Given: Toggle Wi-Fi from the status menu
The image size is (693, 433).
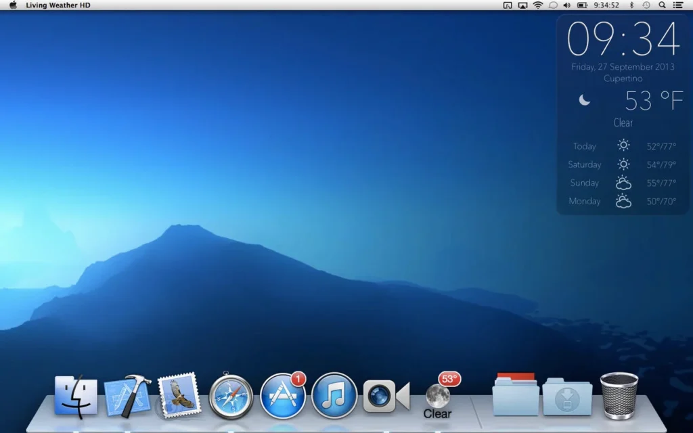Looking at the screenshot, I should (538, 5).
